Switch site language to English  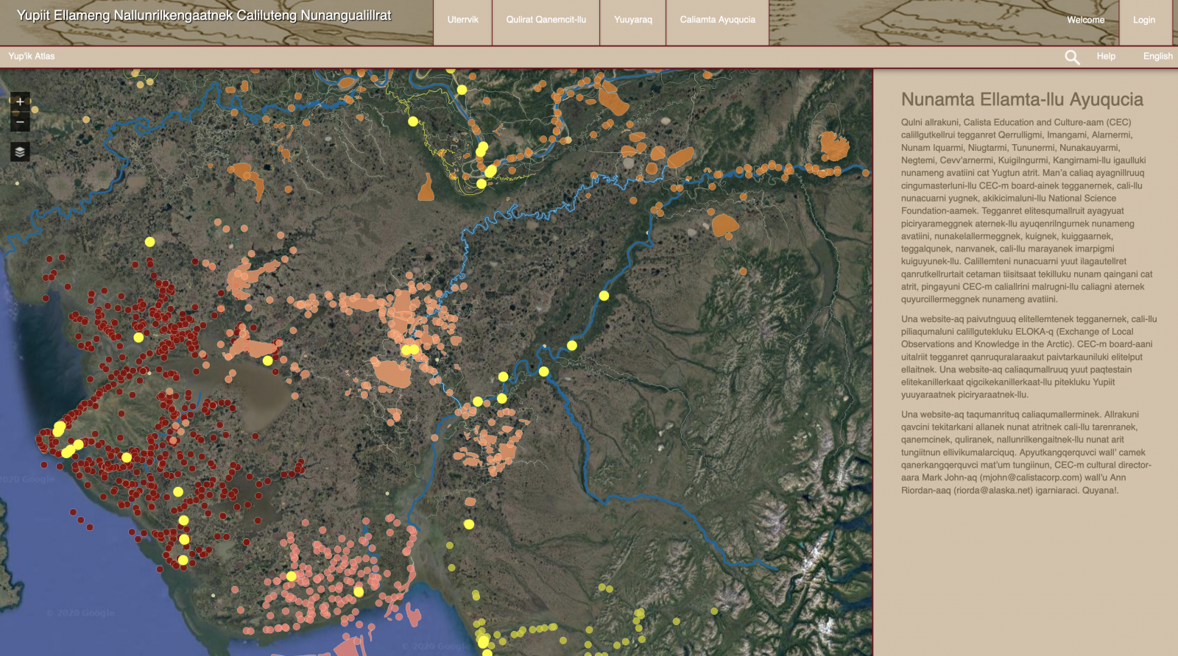coord(1157,57)
